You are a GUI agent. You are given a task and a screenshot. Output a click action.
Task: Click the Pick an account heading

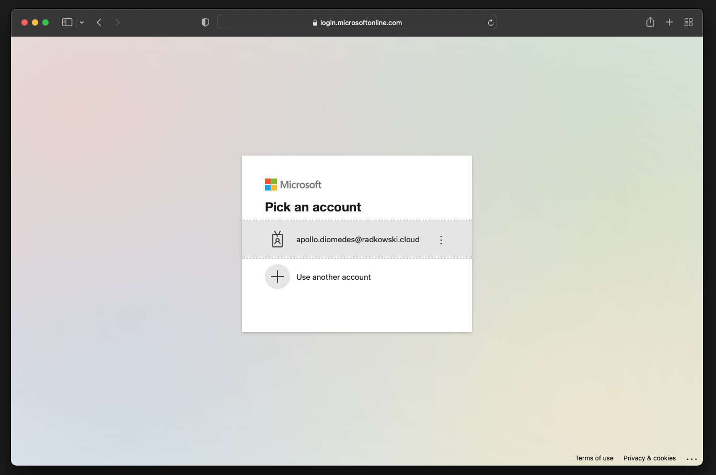pyautogui.click(x=313, y=207)
